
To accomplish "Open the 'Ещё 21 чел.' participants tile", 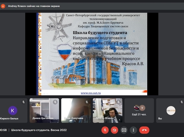I will [x=139, y=110].
